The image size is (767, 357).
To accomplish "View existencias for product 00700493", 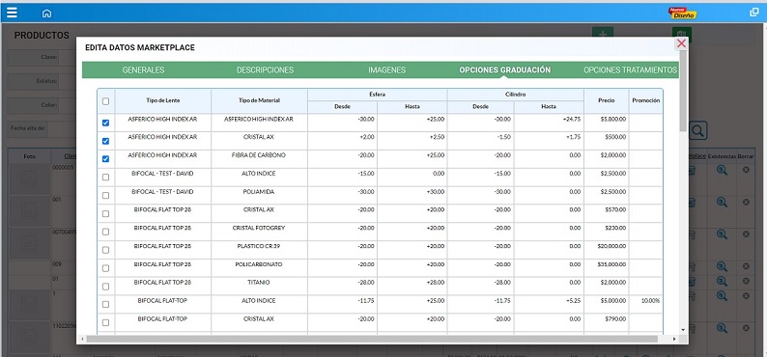I will click(722, 233).
